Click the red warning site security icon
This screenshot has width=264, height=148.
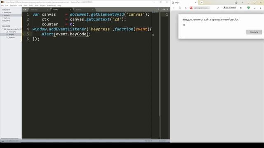191,8
